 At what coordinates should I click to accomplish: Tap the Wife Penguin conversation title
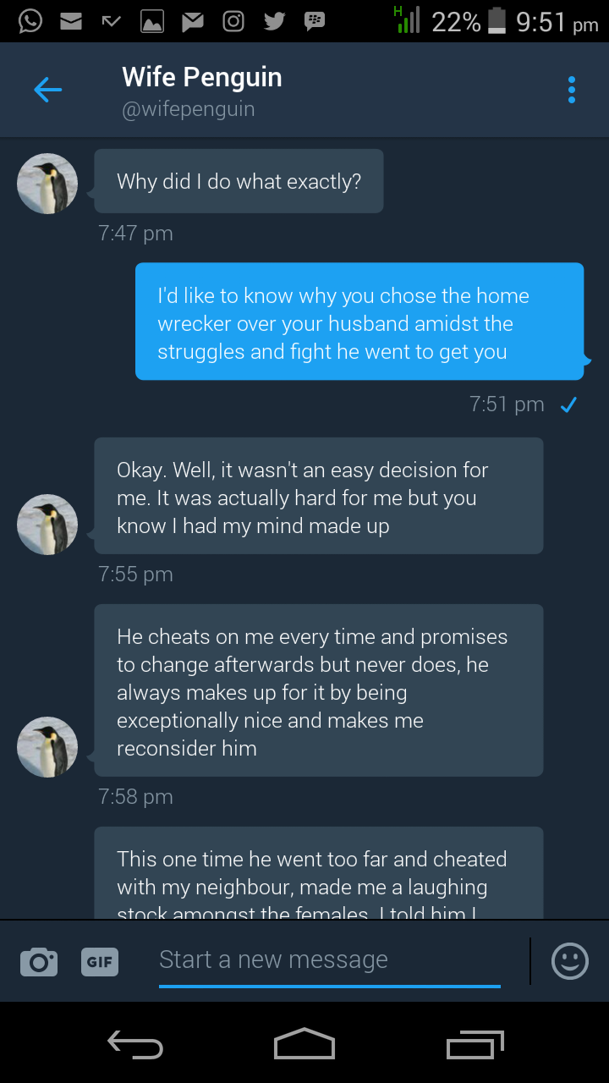(202, 77)
